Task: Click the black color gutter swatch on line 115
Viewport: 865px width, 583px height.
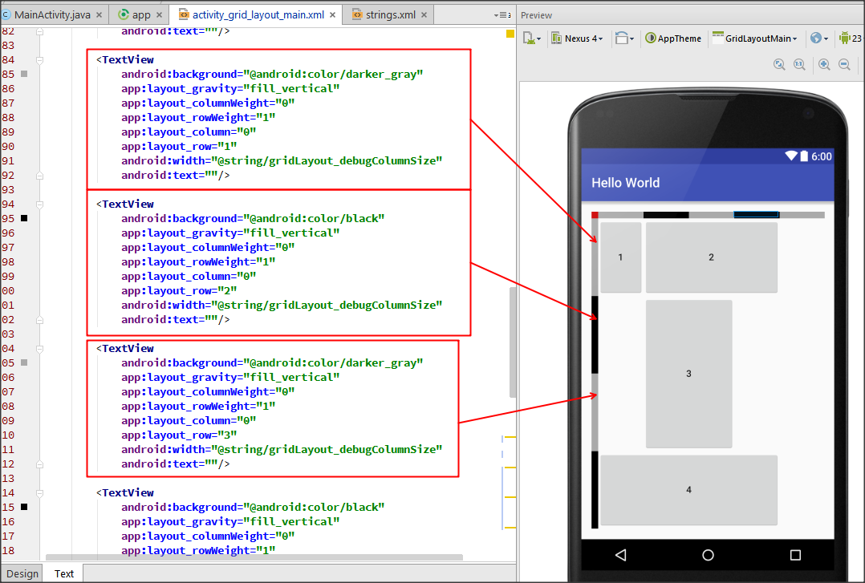Action: click(x=24, y=507)
